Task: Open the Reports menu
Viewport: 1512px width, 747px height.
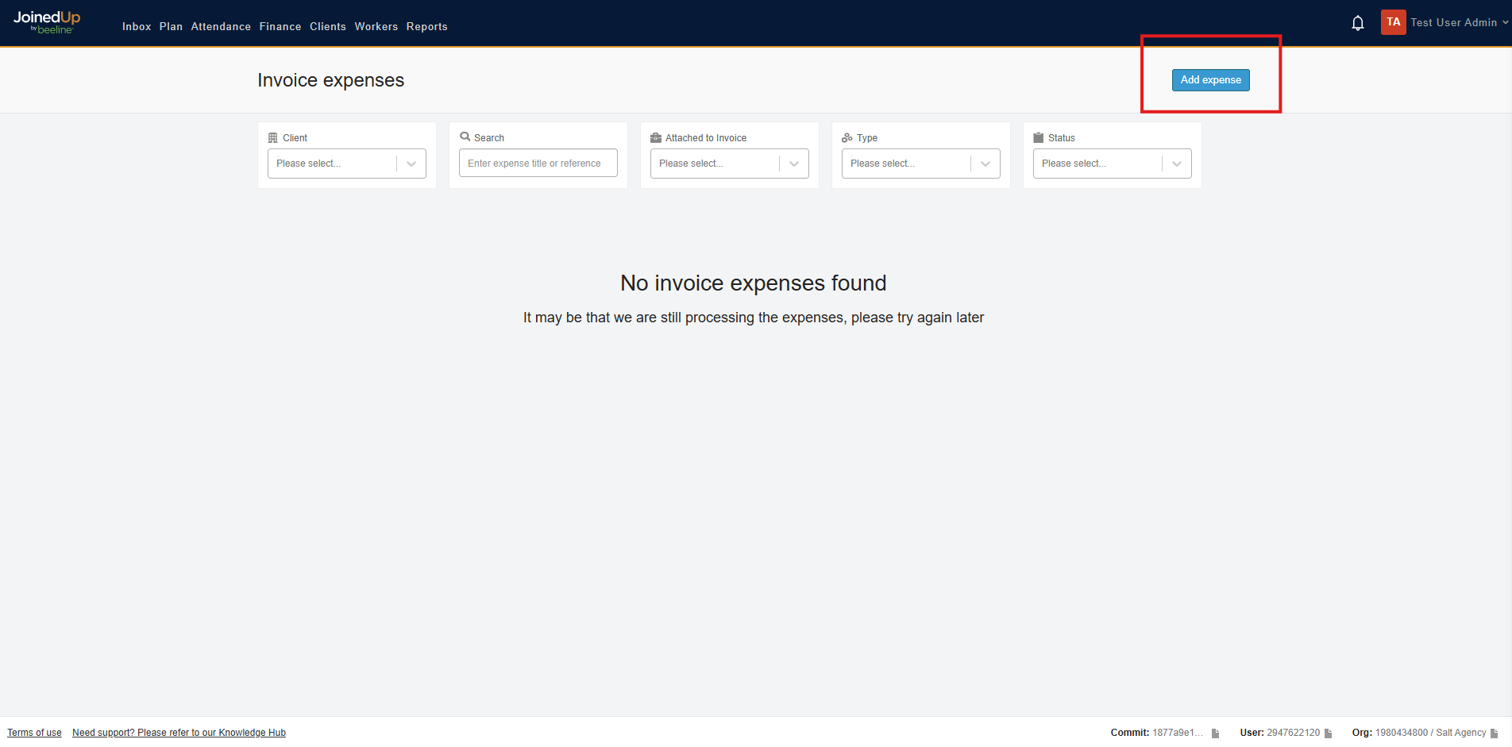Action: coord(426,26)
